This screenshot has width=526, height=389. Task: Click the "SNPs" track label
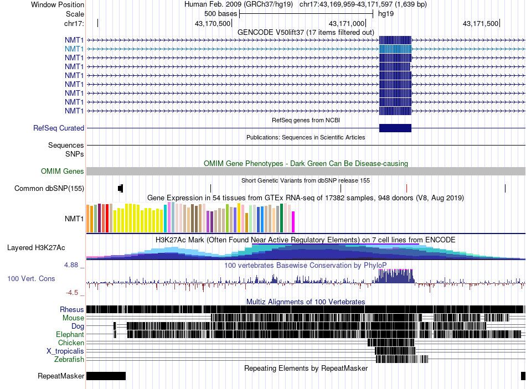coord(75,154)
